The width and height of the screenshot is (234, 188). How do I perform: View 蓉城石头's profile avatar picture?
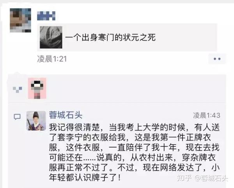[36, 121]
